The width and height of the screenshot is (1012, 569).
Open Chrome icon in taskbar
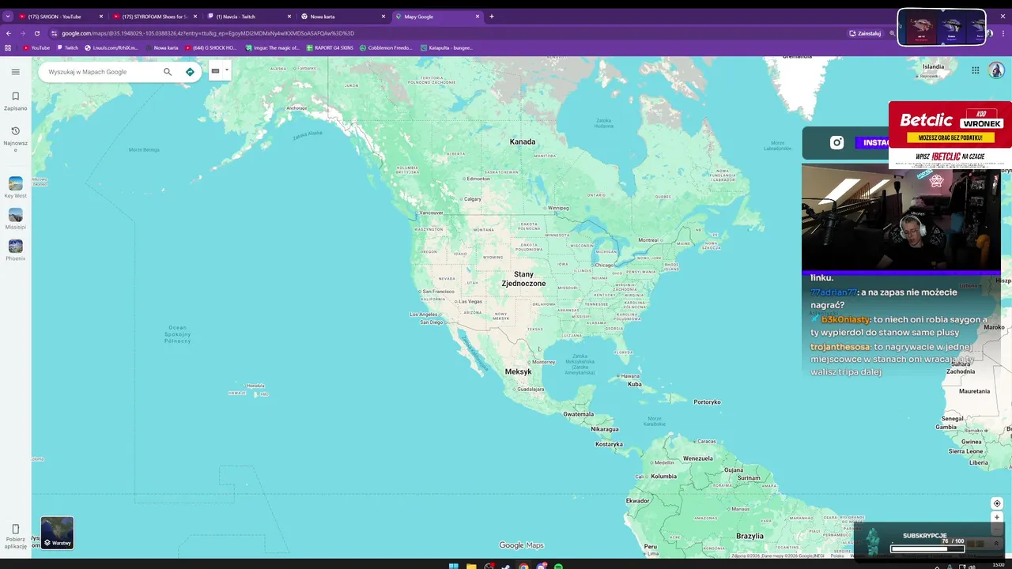tap(523, 566)
